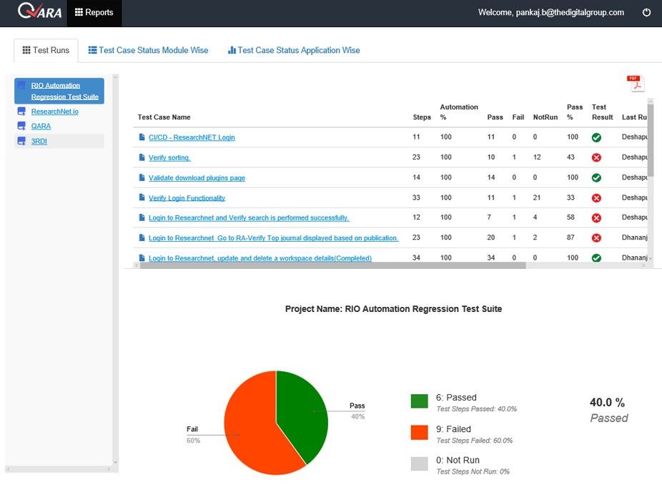The image size is (662, 485).
Task: Click green passed icon for CI/CD ResearchNET Login
Action: point(596,137)
